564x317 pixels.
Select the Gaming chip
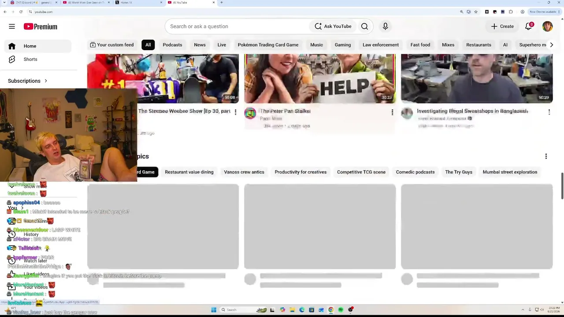[343, 45]
